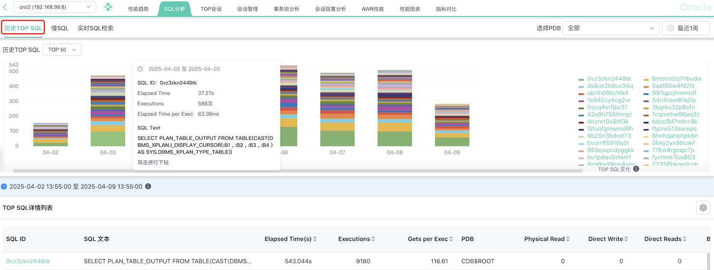Open the 最近1周 time range picker

point(686,28)
